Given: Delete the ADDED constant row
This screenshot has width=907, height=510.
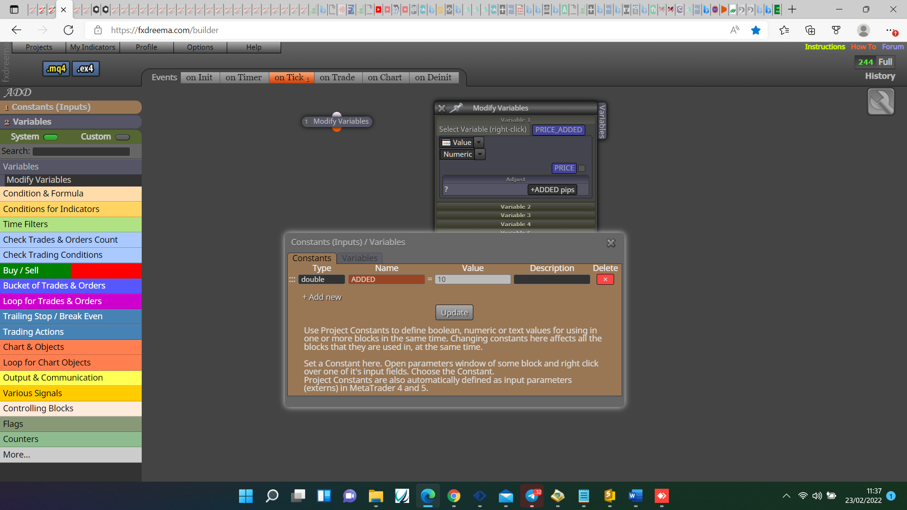Looking at the screenshot, I should click(605, 280).
